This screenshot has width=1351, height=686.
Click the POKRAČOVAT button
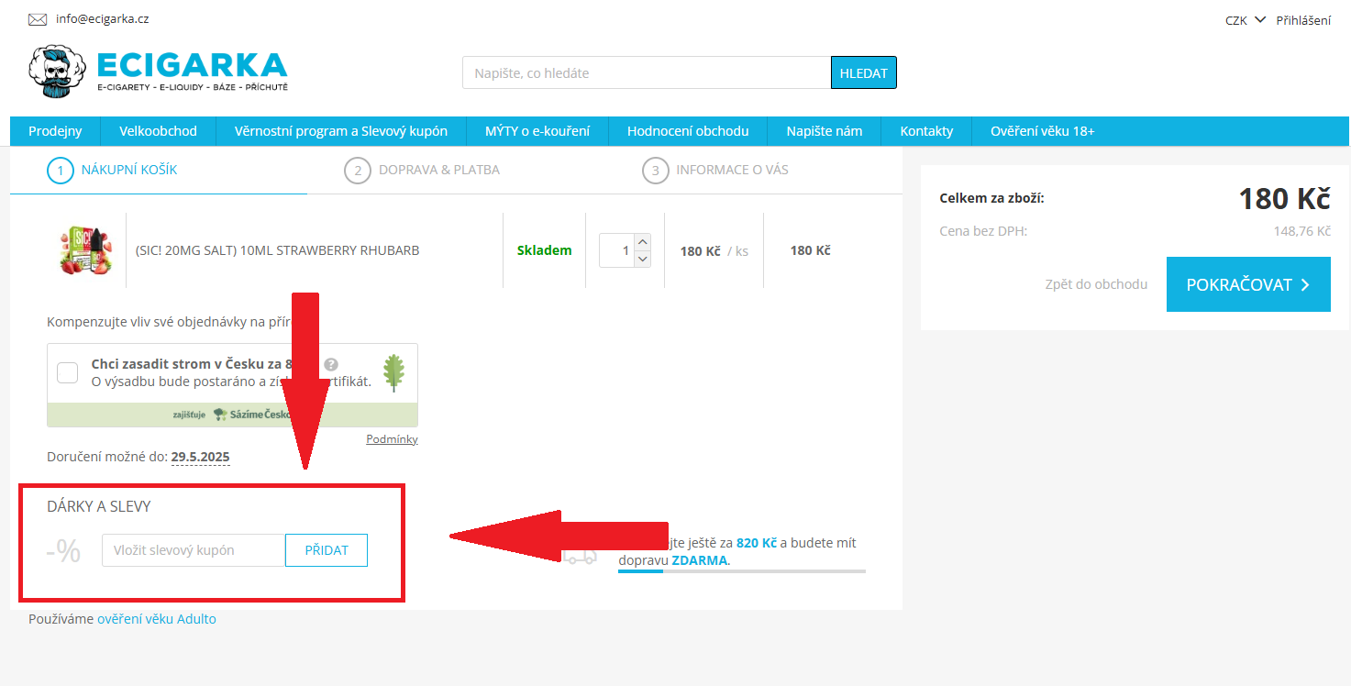coord(1248,284)
